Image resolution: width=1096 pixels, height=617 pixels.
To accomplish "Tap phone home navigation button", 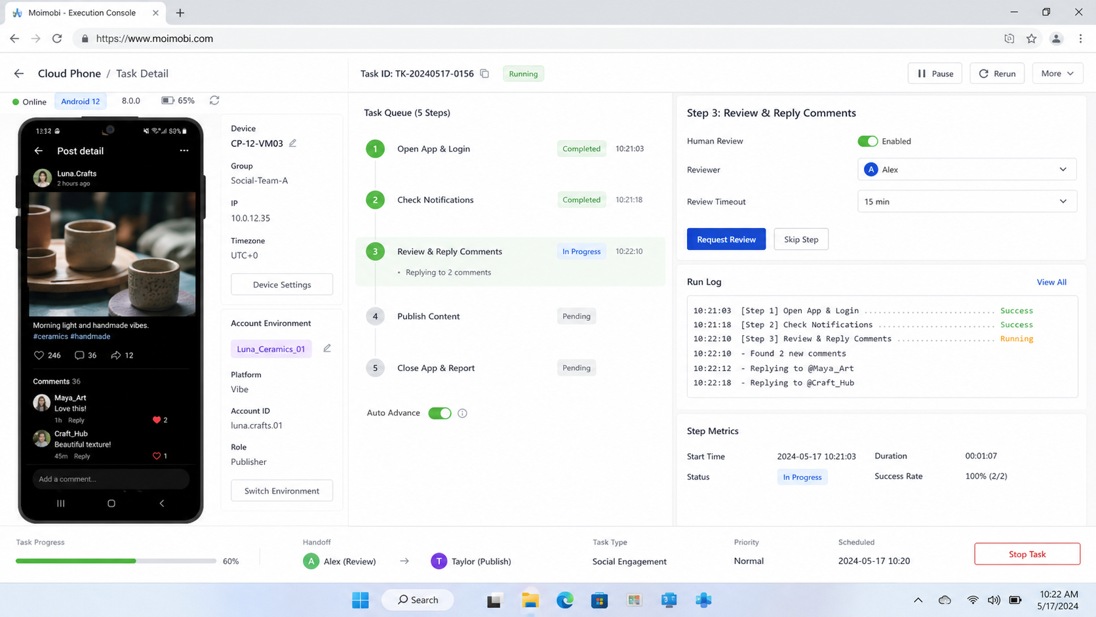I will (x=111, y=504).
